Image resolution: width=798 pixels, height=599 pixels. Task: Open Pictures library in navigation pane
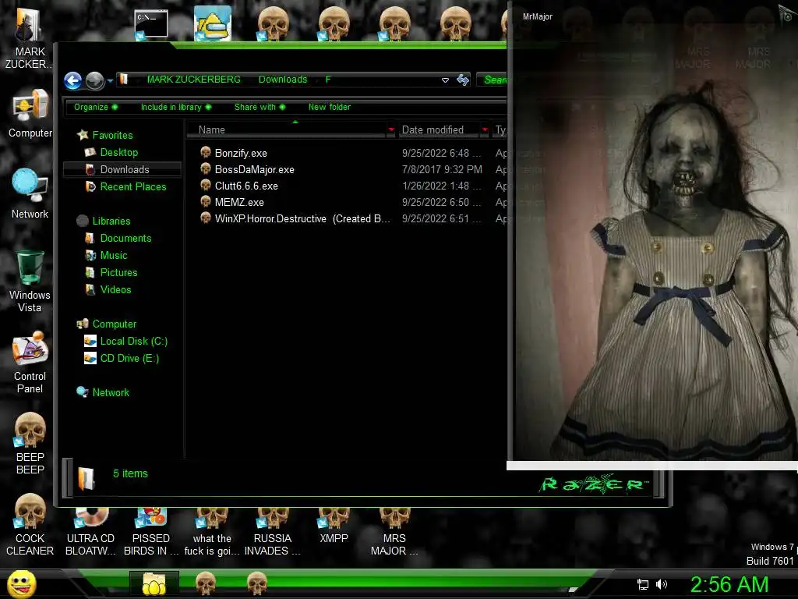(x=118, y=272)
